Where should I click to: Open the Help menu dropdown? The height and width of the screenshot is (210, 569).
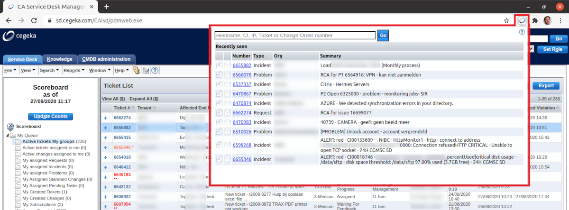(x=121, y=70)
